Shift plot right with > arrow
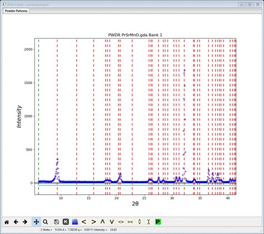This screenshot has height=234, width=264. pyautogui.click(x=94, y=222)
